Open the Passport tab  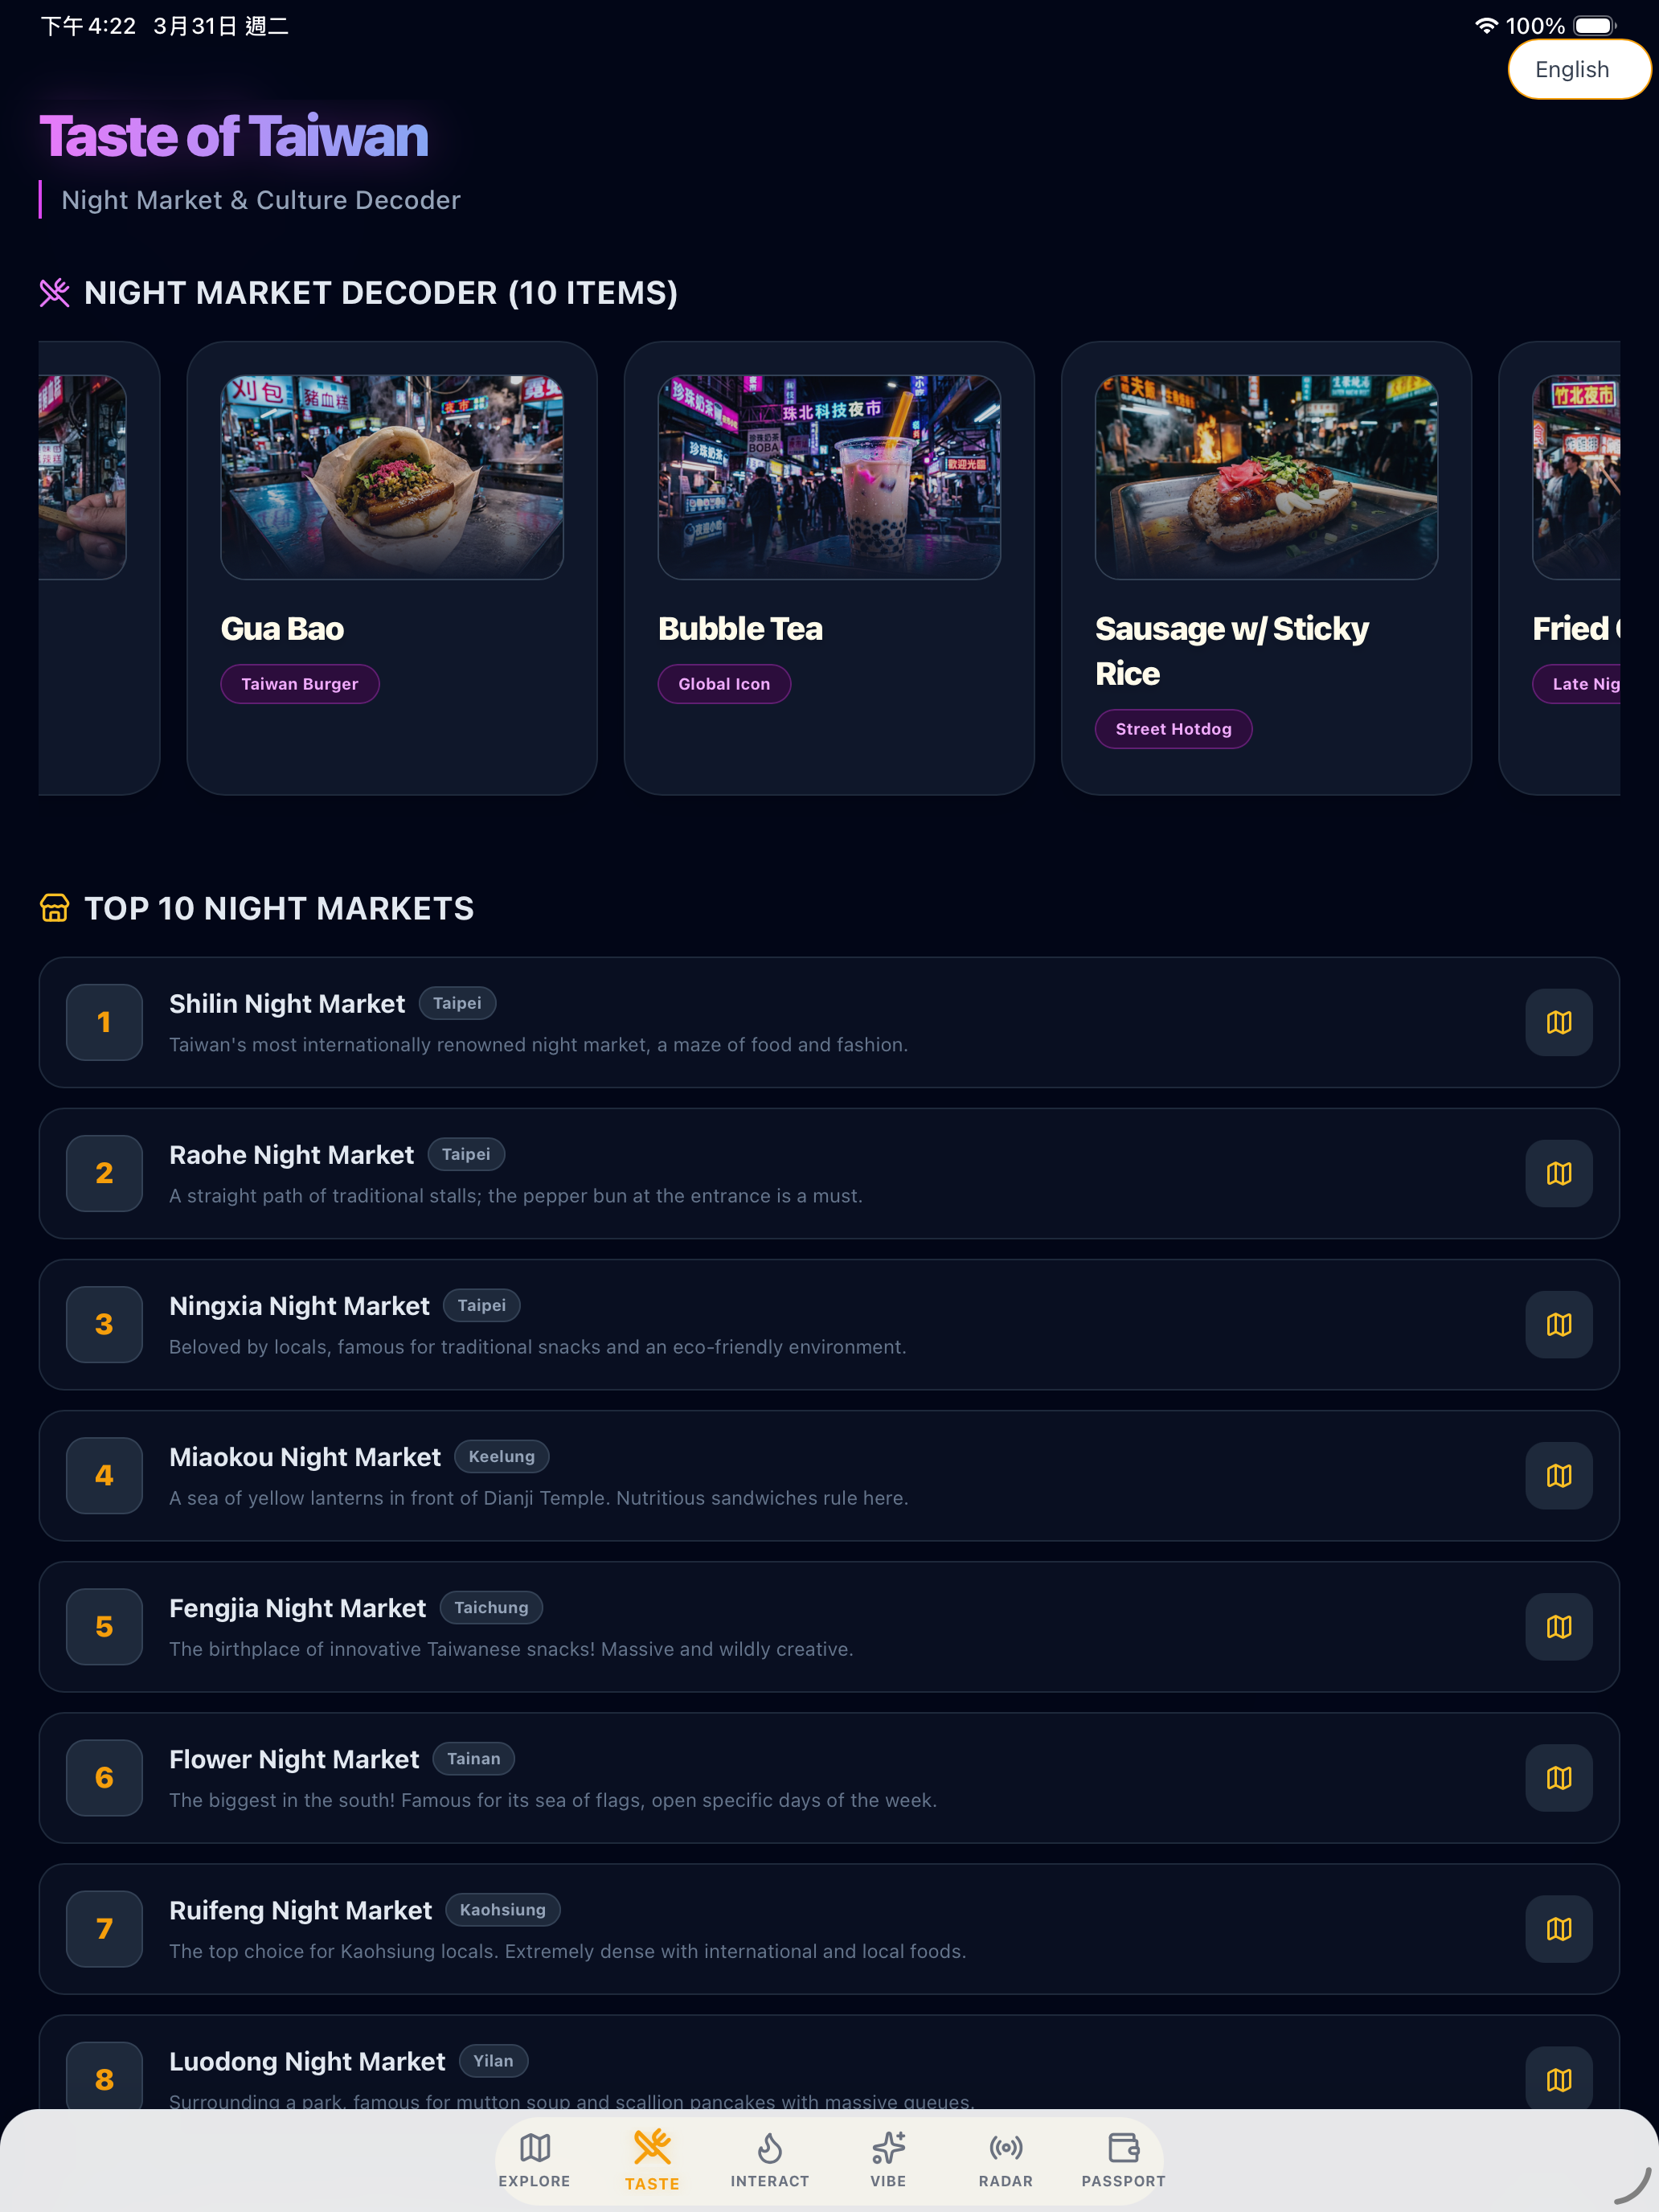[1123, 2159]
